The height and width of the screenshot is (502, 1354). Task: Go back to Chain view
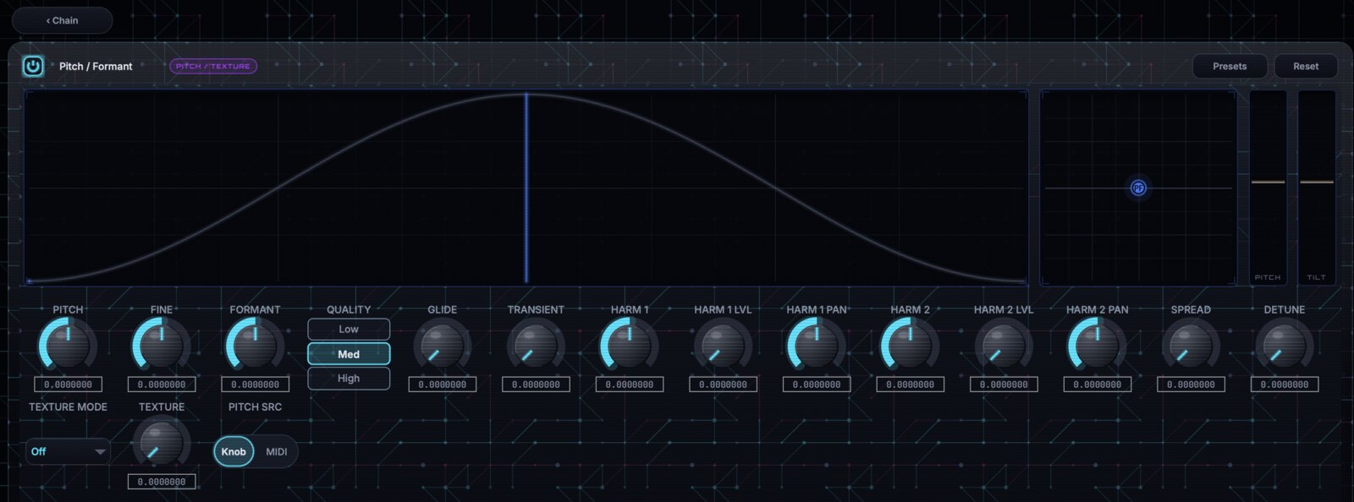[x=63, y=20]
